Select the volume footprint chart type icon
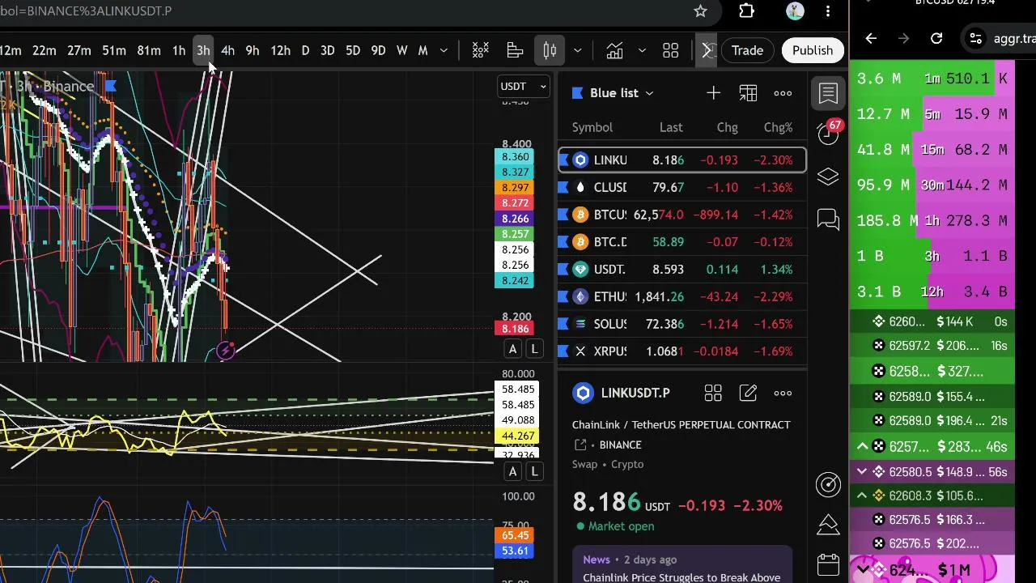 [515, 50]
